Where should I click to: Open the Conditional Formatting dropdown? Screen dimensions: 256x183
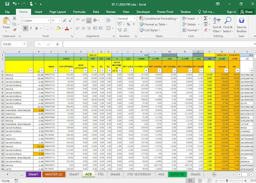click(158, 18)
